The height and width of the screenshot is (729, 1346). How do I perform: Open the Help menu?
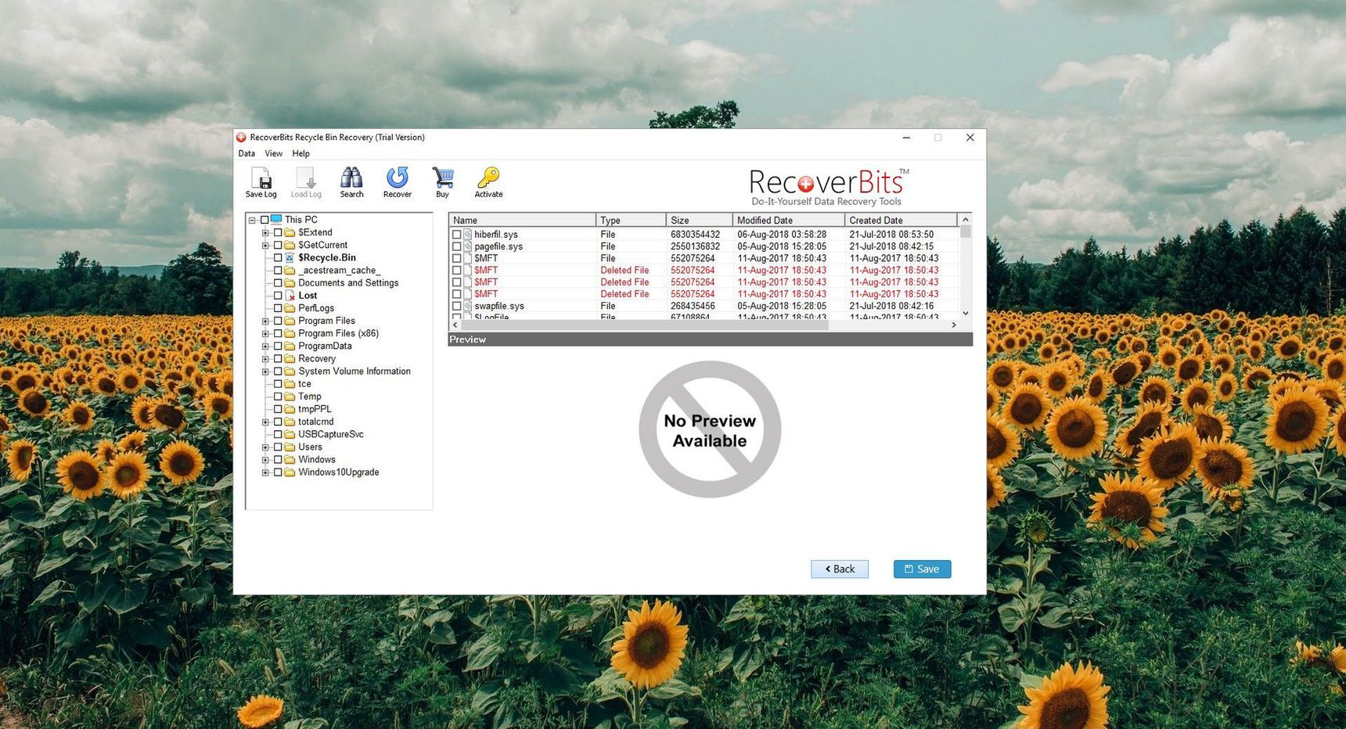[x=301, y=153]
